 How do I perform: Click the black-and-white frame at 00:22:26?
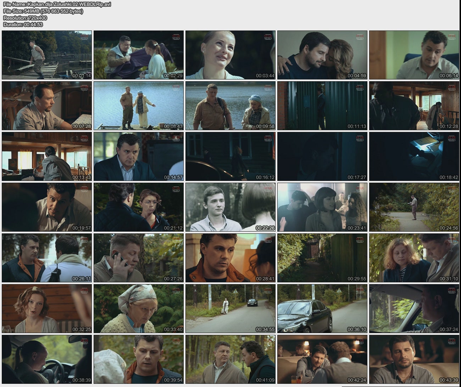coord(230,207)
